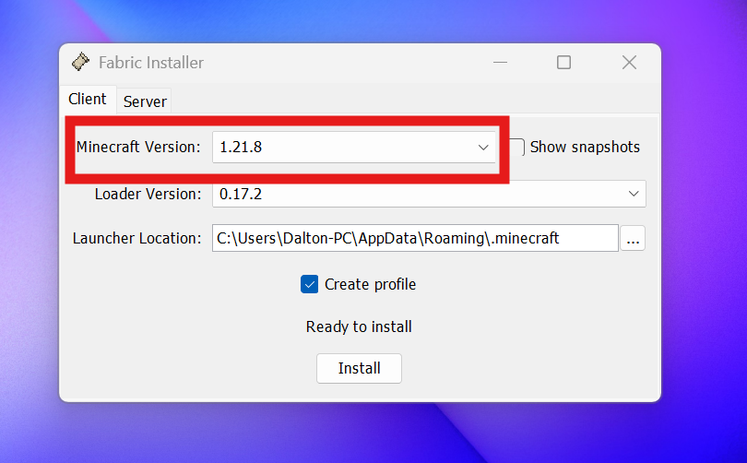747x463 pixels.
Task: Enable the Show snapshots checkbox
Action: (516, 147)
